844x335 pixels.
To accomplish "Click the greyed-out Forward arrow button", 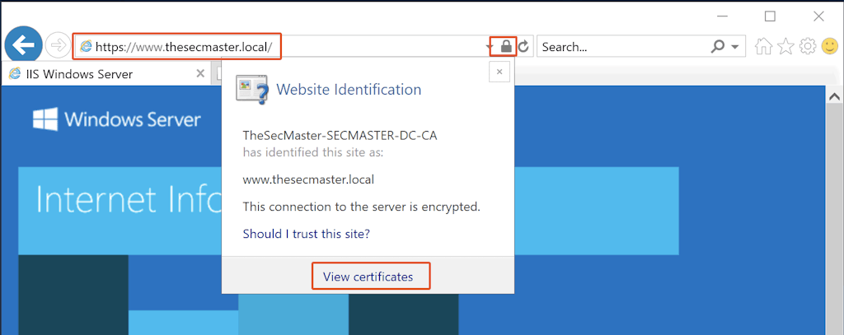I will (57, 46).
